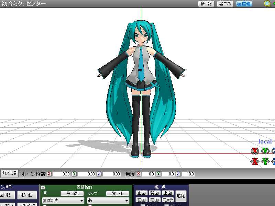Screen dimensions: 275x206
Task: Click the bone position X value field
Action: pos(62,174)
